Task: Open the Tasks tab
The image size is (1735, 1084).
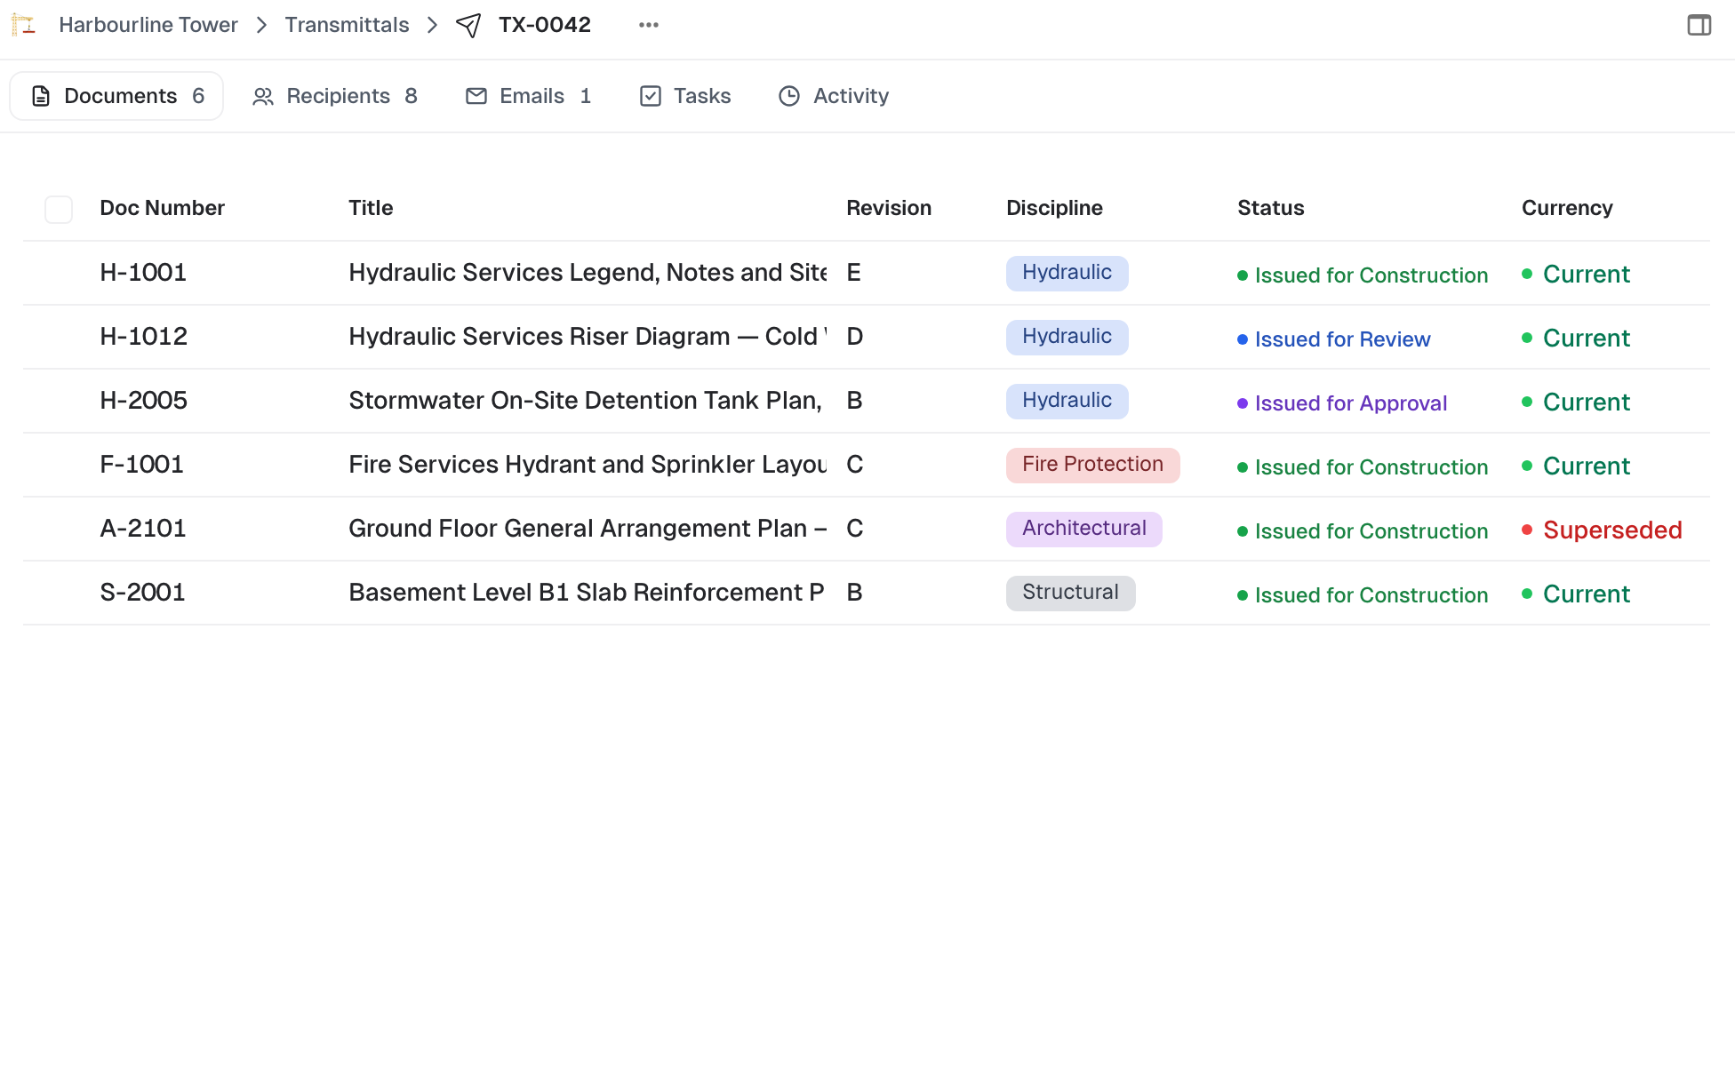Action: coord(685,96)
